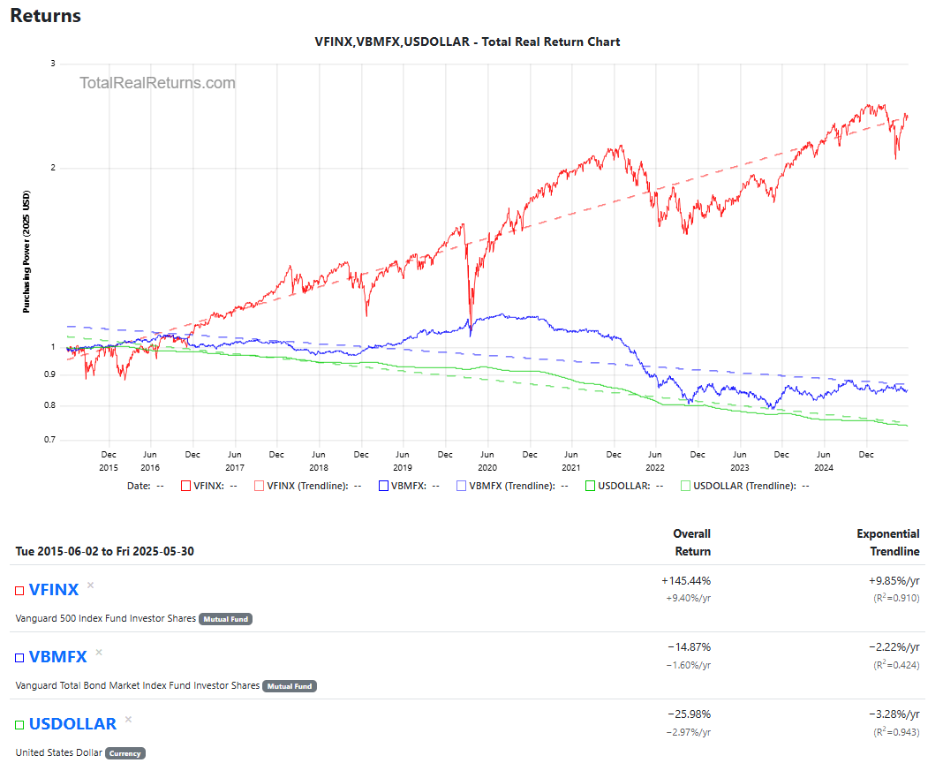
Task: Click the +9.85%/yr trendline value
Action: (894, 581)
